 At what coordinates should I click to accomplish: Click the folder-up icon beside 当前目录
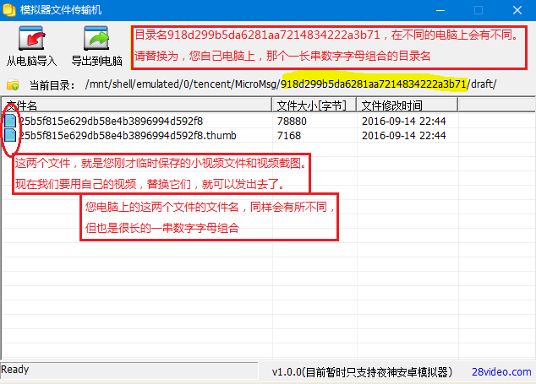pyautogui.click(x=13, y=84)
